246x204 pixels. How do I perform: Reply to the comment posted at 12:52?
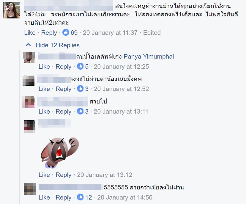coord(64,89)
